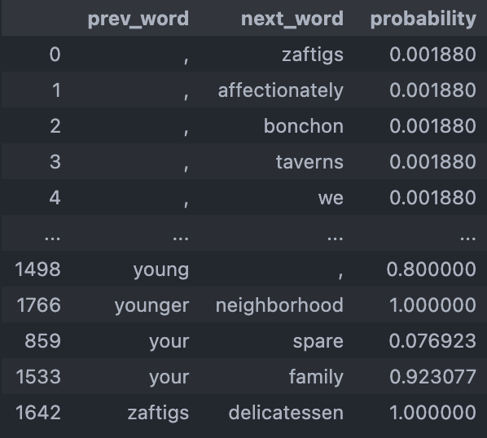
Task: Click the prev_word column header
Action: [138, 19]
